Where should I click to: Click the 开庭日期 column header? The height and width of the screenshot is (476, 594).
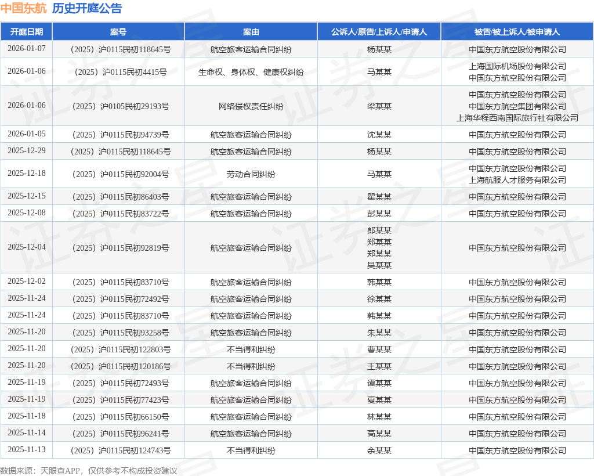click(27, 32)
